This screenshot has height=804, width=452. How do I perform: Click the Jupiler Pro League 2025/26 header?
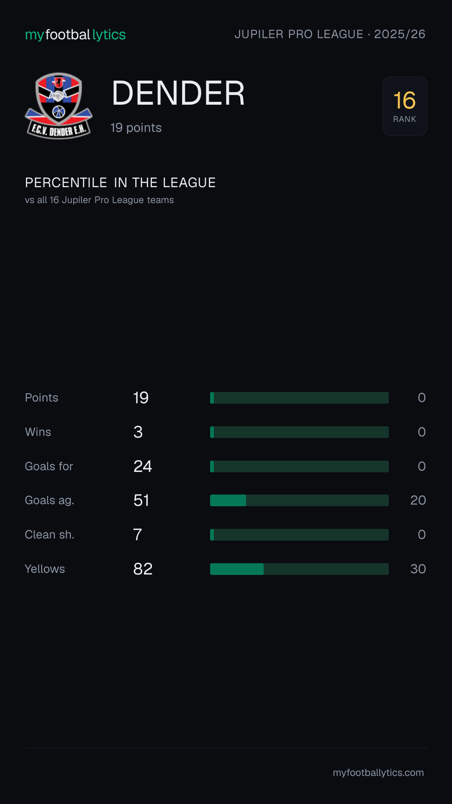point(330,34)
